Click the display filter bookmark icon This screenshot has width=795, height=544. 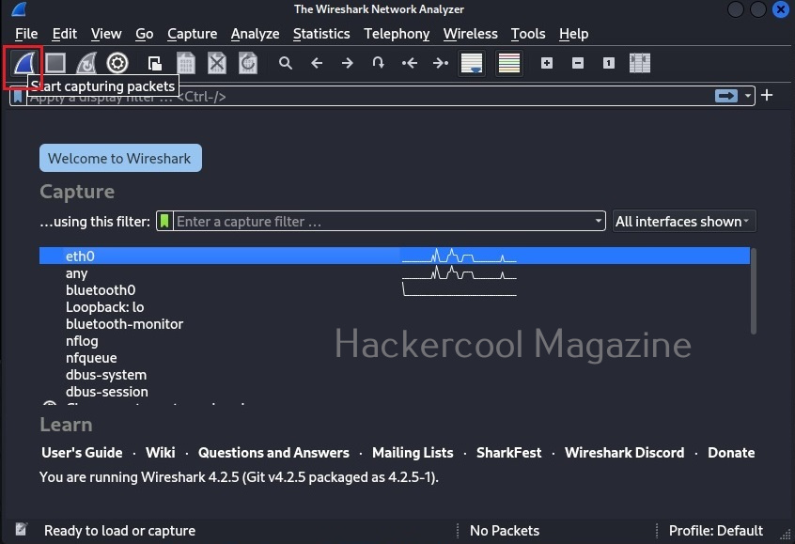coord(18,97)
